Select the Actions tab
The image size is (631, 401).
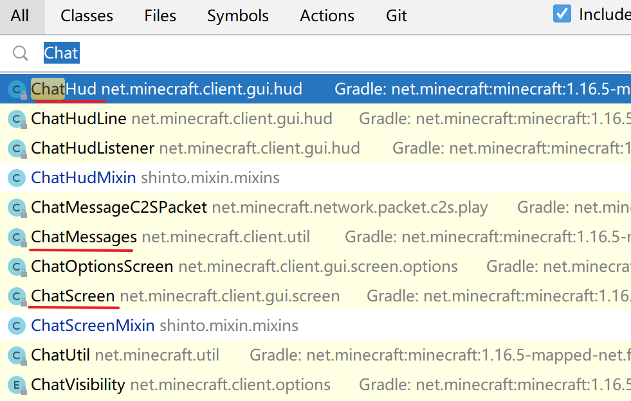[327, 16]
